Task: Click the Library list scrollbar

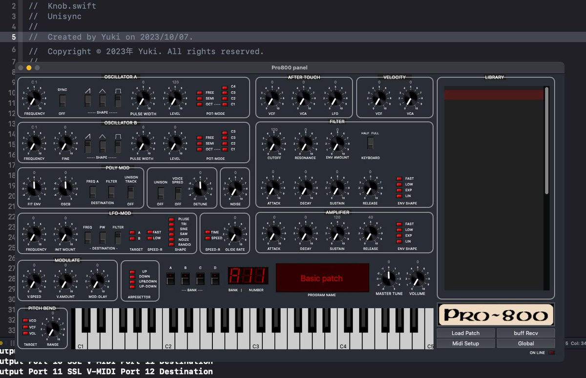Action: click(x=546, y=141)
